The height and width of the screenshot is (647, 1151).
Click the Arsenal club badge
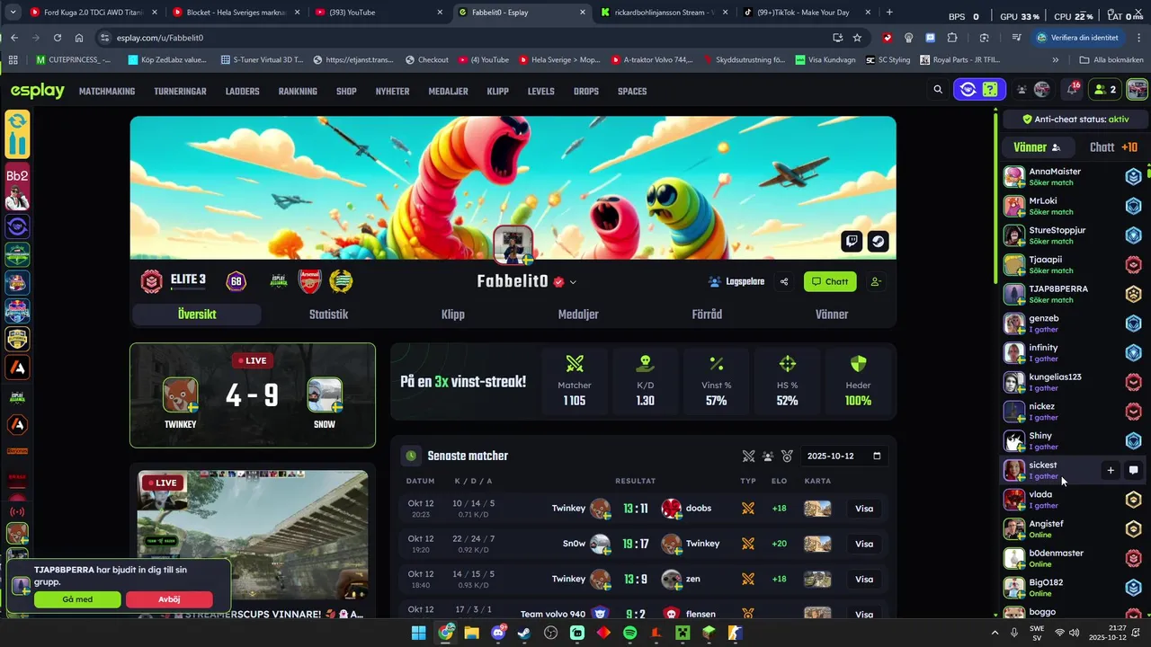point(309,281)
